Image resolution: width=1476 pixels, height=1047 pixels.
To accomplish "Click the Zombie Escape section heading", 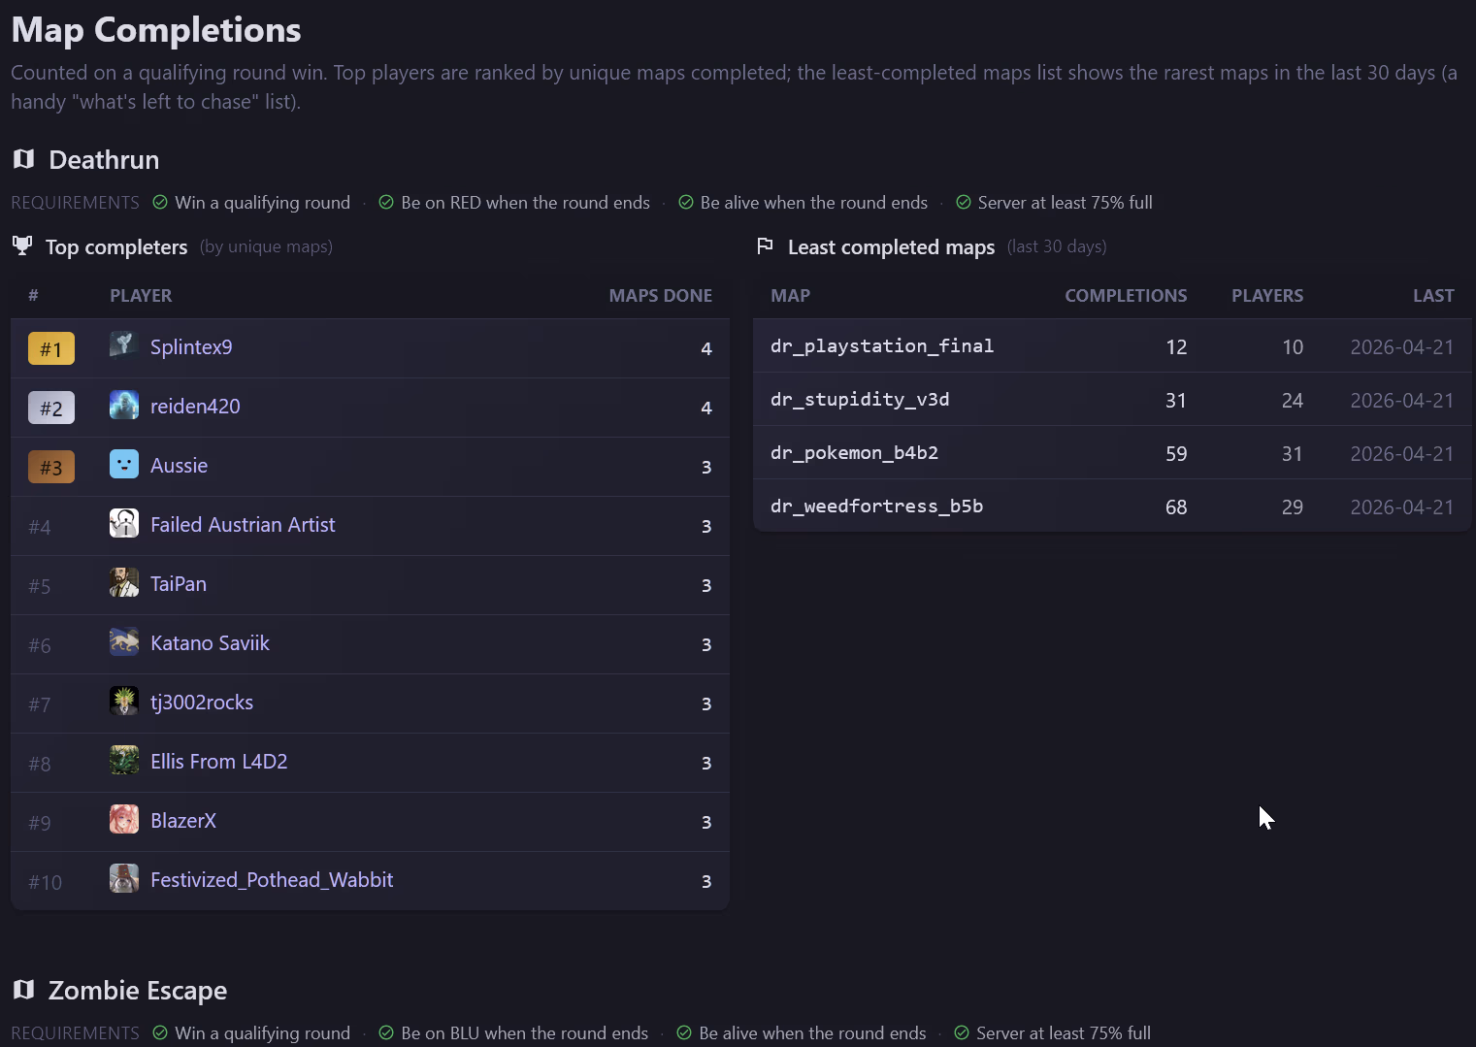I will (138, 990).
